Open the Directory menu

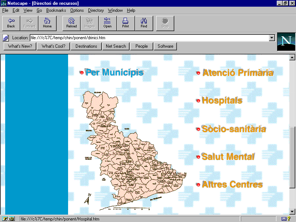point(96,10)
